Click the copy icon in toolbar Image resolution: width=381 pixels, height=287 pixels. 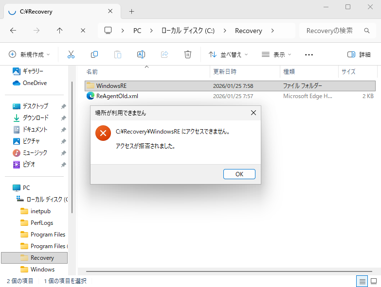94,54
